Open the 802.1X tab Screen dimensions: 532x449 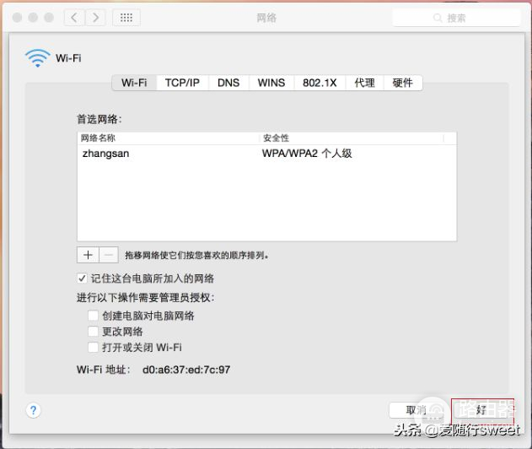pyautogui.click(x=320, y=83)
